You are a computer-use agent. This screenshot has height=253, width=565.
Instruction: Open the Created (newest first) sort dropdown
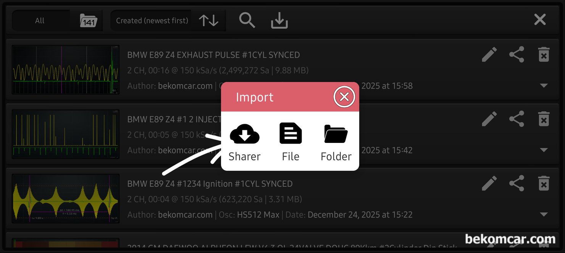click(152, 21)
